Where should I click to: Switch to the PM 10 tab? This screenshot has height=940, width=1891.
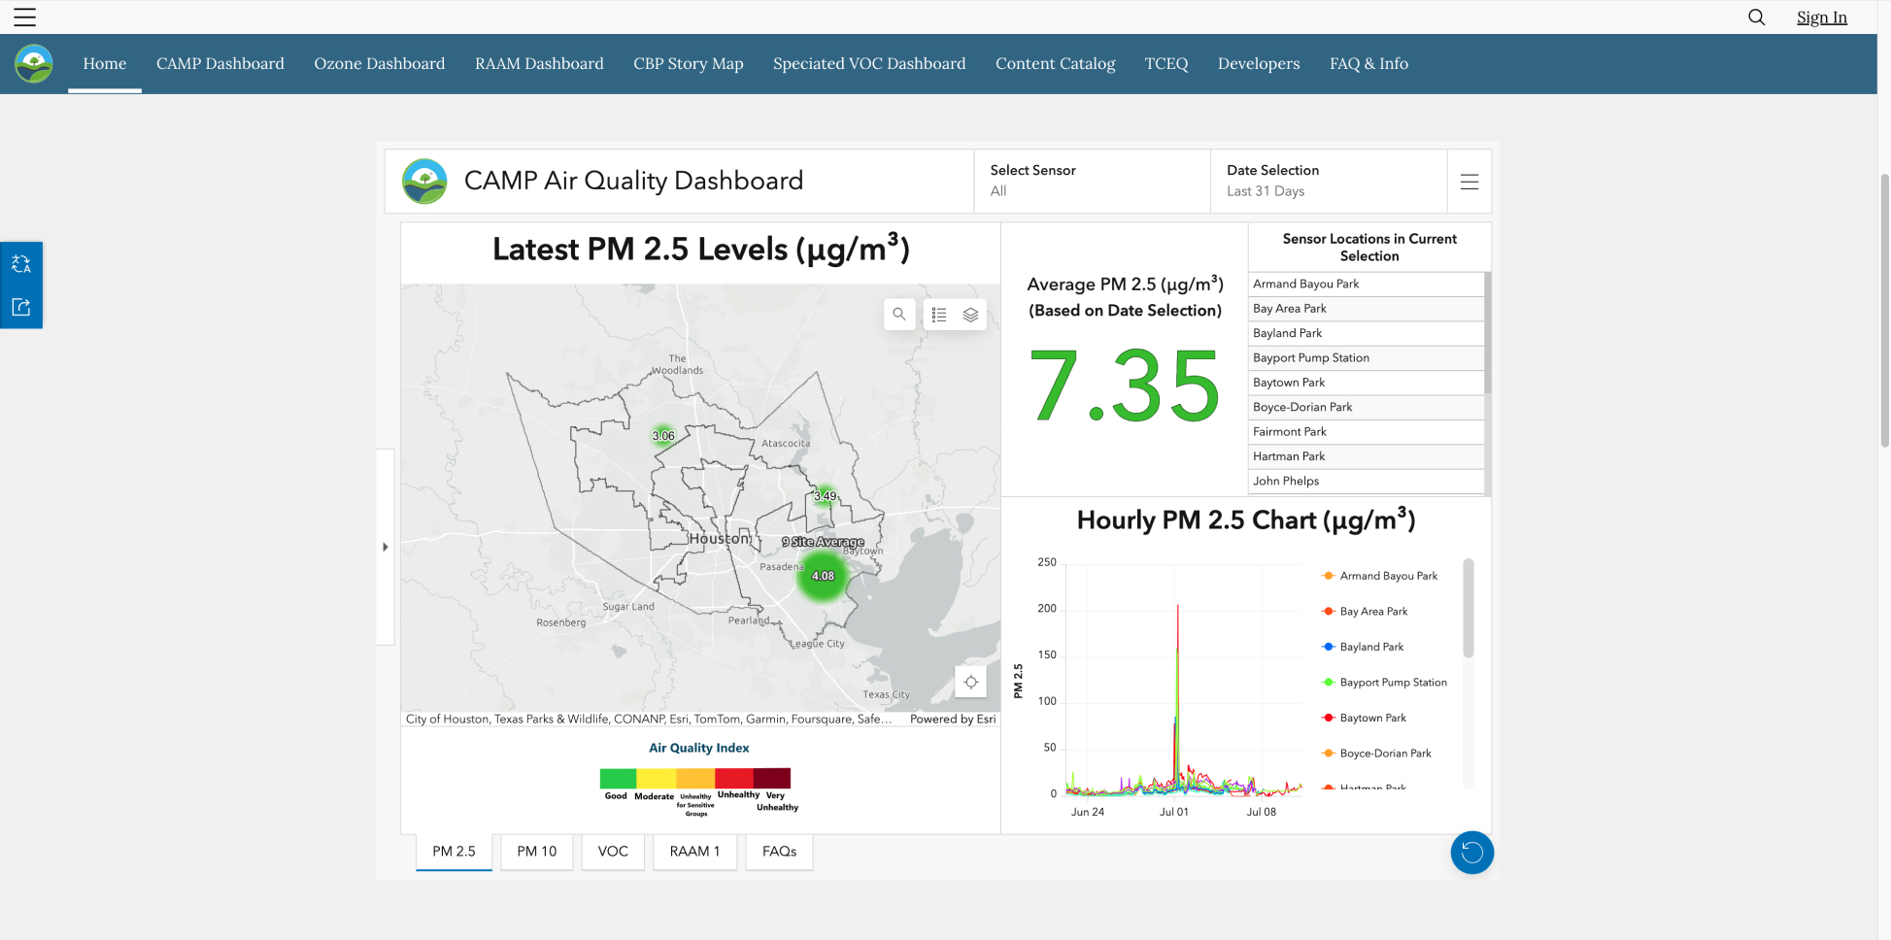(x=535, y=852)
